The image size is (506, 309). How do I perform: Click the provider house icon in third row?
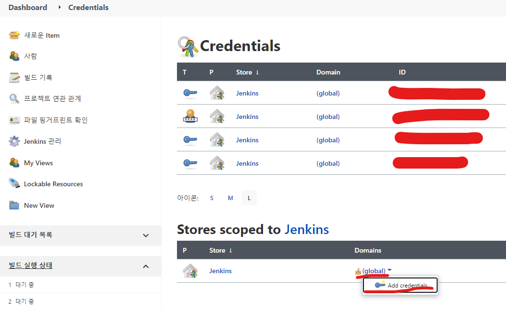click(217, 140)
